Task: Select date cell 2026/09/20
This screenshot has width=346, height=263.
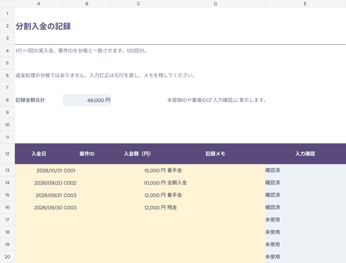Action: point(39,183)
